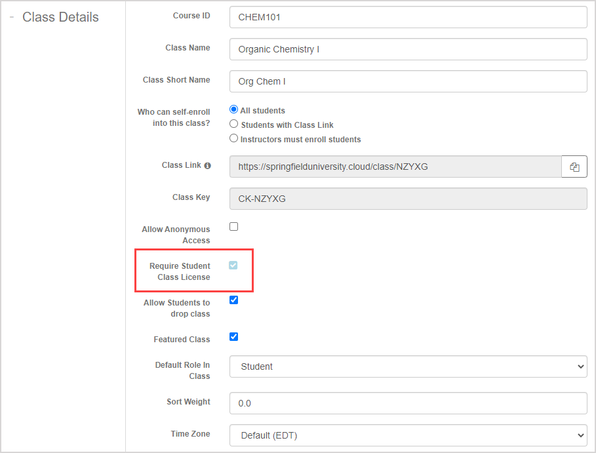
Task: Click the Allow Anonymous Access label
Action: point(176,235)
